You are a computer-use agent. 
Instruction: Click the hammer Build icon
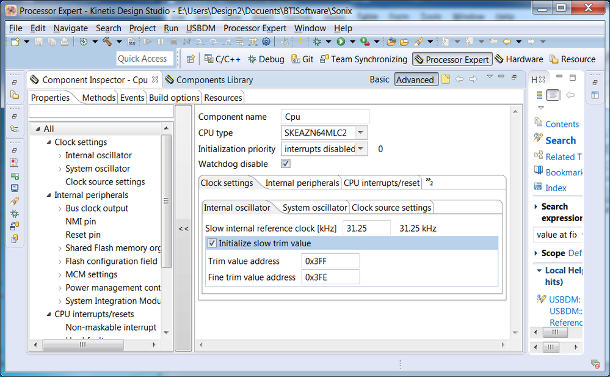click(x=107, y=42)
